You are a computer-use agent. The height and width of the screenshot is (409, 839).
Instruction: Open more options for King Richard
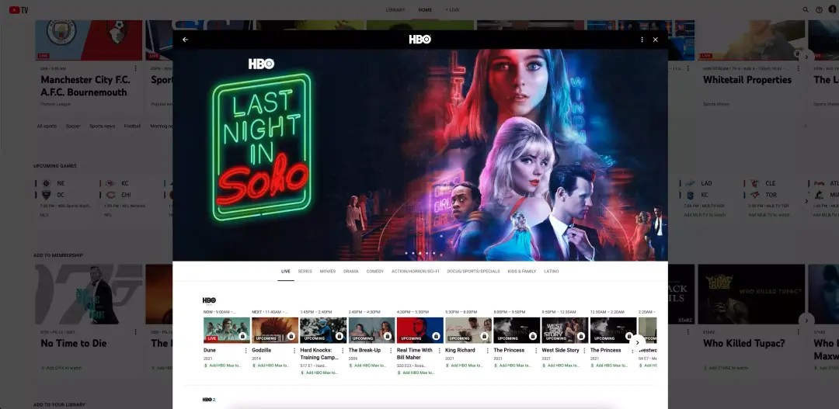click(x=487, y=351)
